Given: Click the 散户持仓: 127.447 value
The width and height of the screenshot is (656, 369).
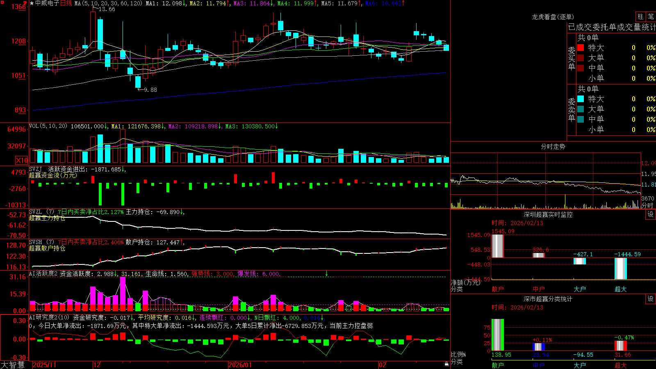Looking at the screenshot, I should pos(153,242).
